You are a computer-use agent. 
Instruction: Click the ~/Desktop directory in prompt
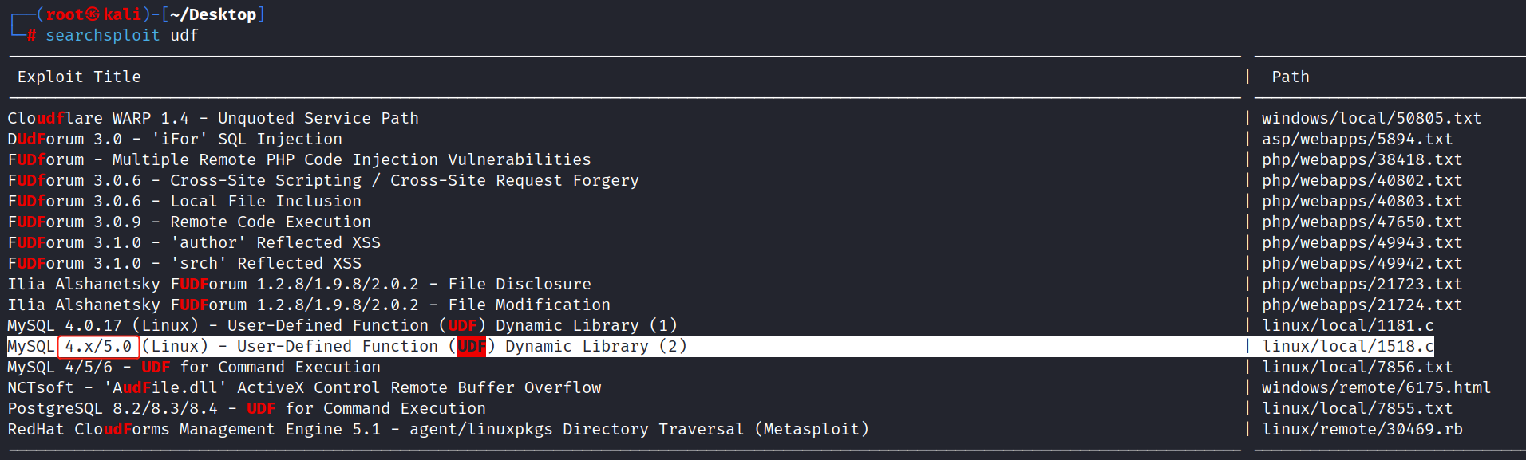[212, 14]
